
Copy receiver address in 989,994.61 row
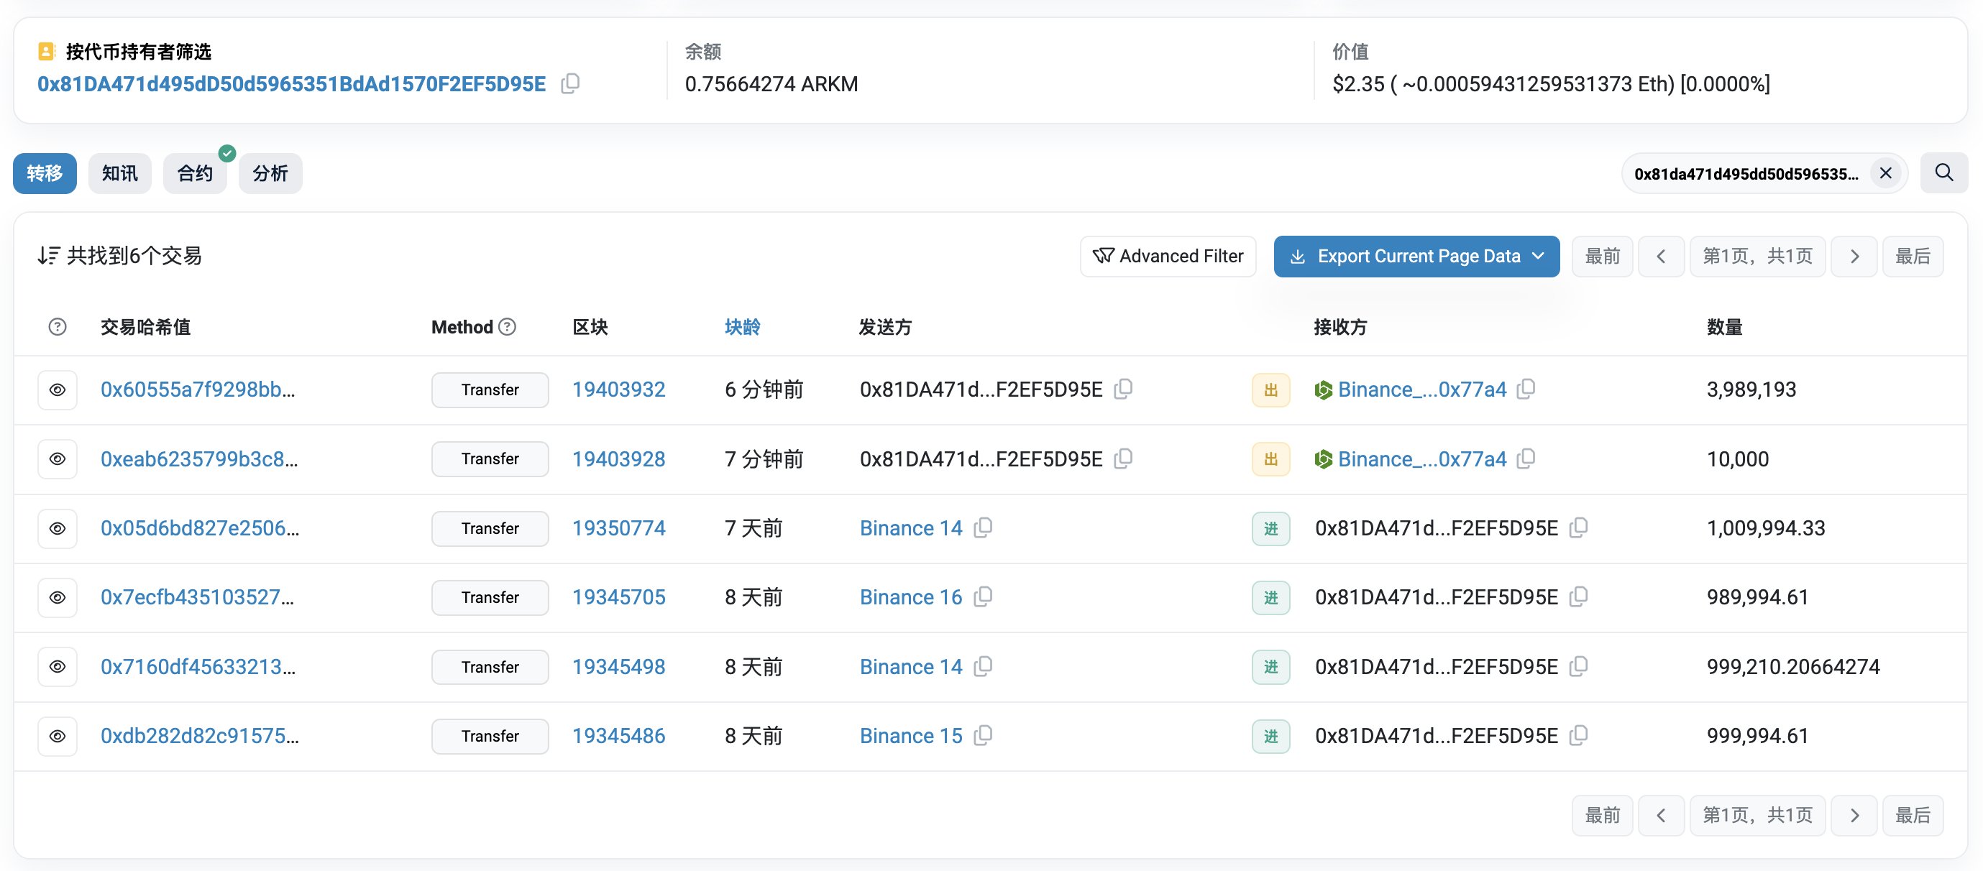[x=1579, y=597]
